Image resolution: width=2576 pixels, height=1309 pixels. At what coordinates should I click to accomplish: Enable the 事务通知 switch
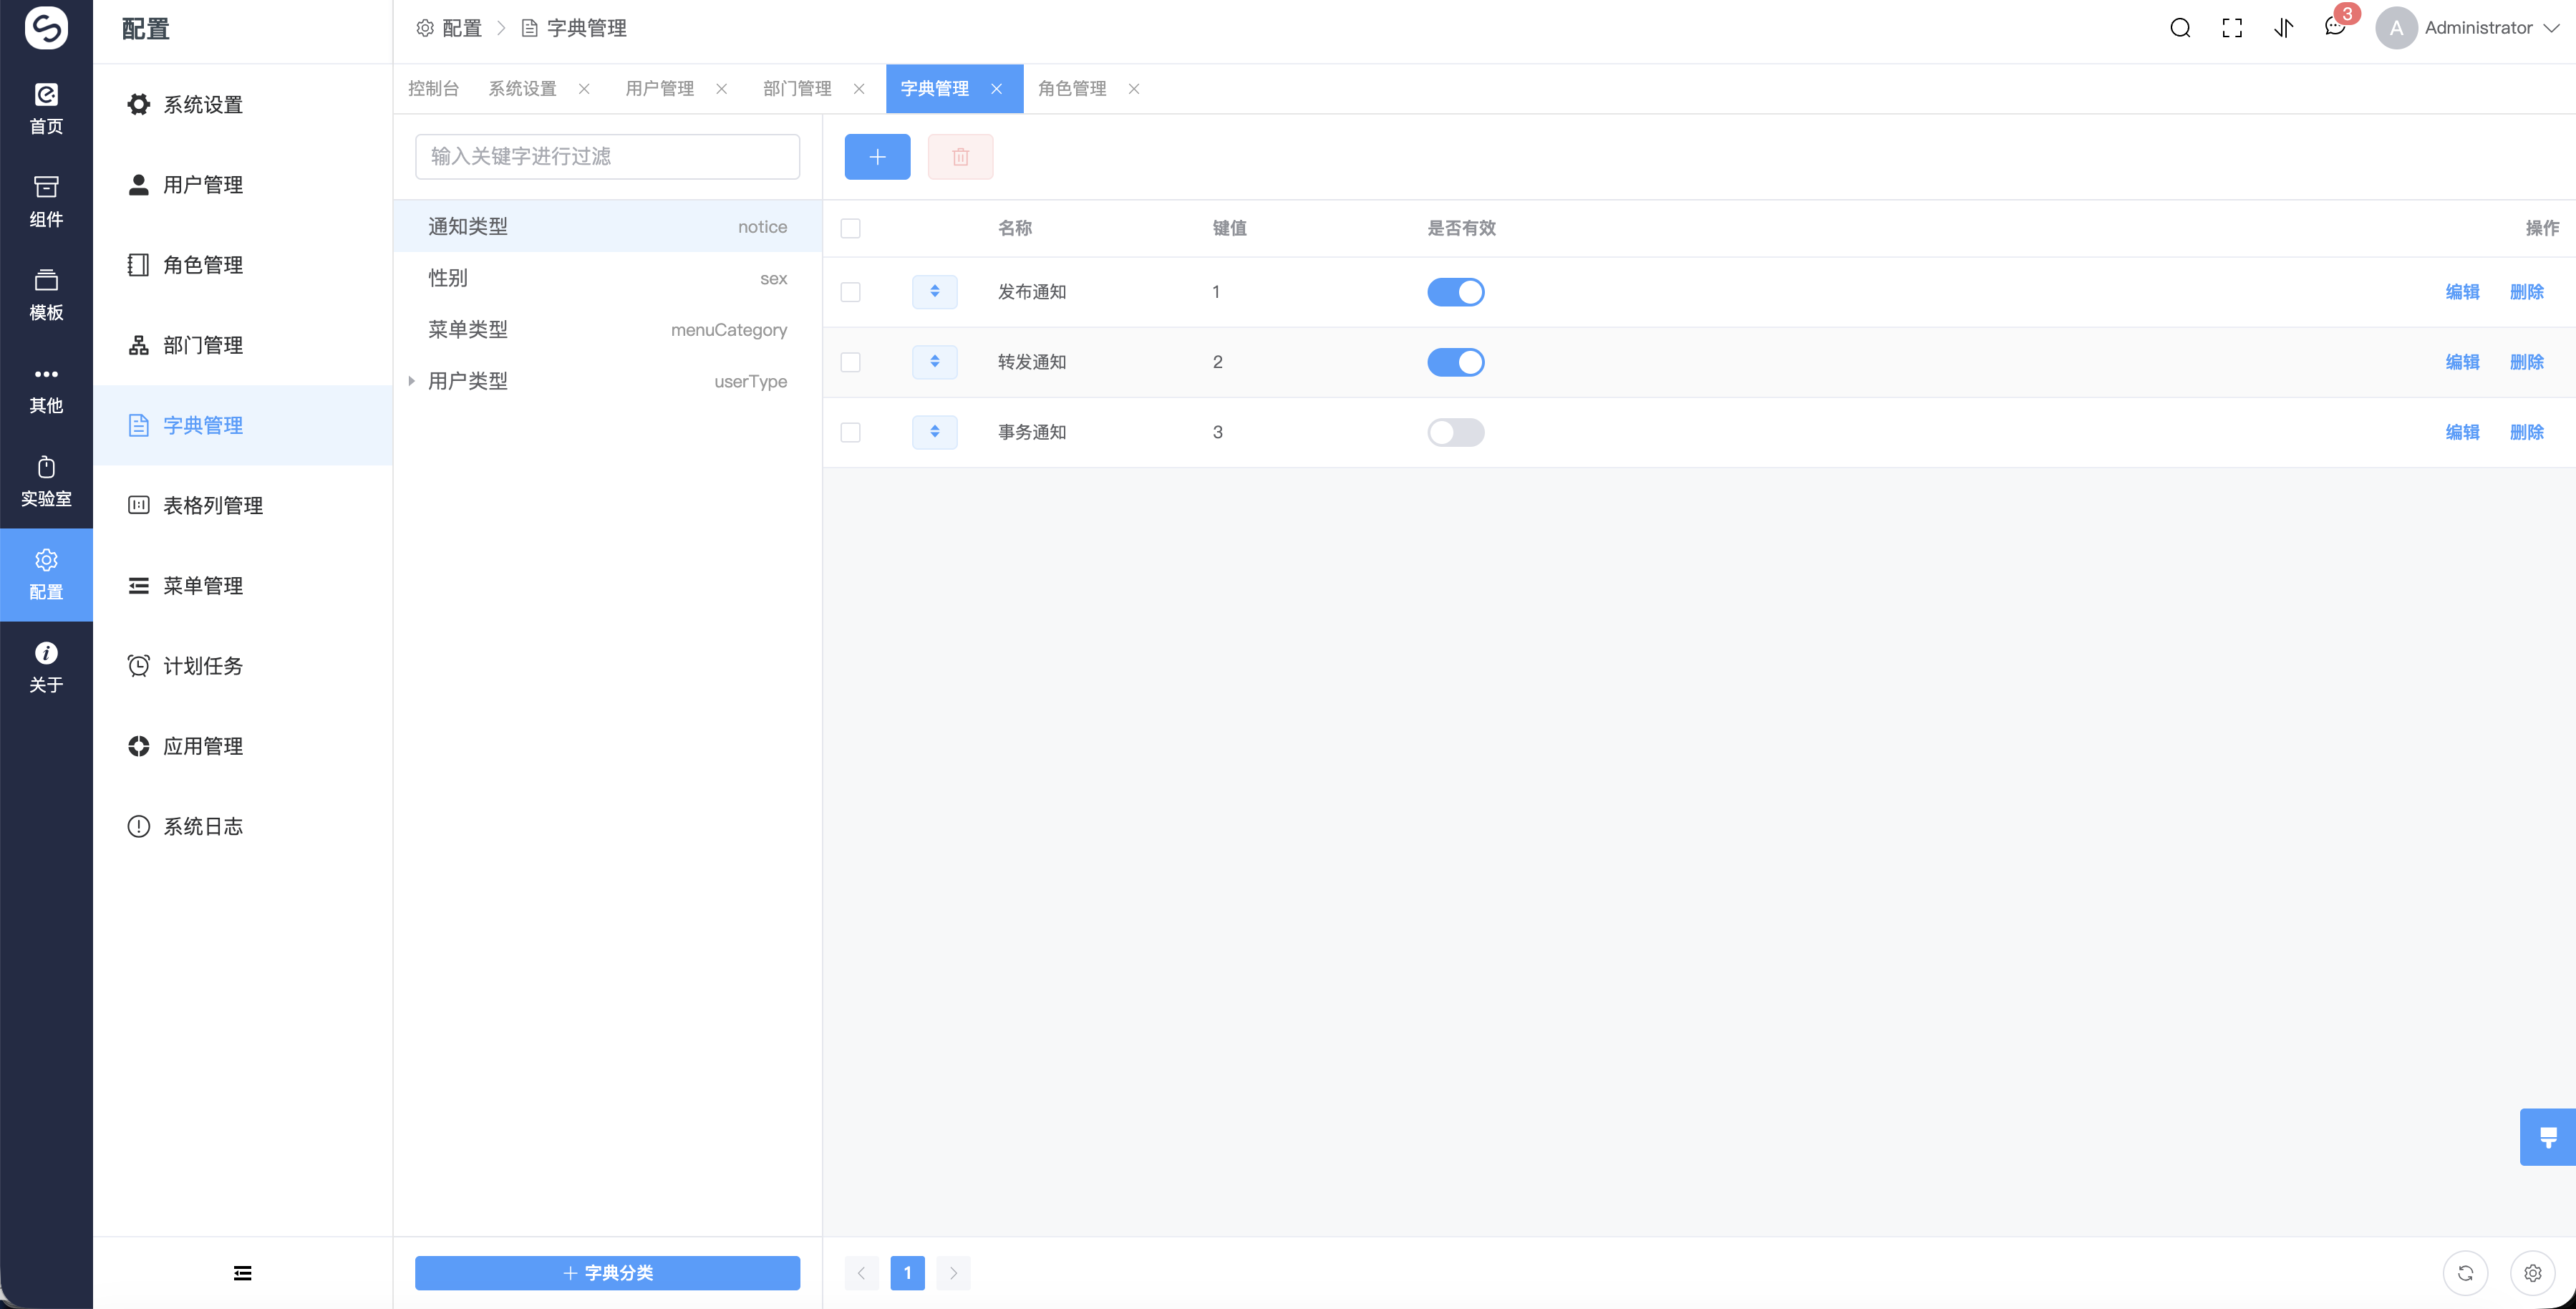pyautogui.click(x=1455, y=431)
